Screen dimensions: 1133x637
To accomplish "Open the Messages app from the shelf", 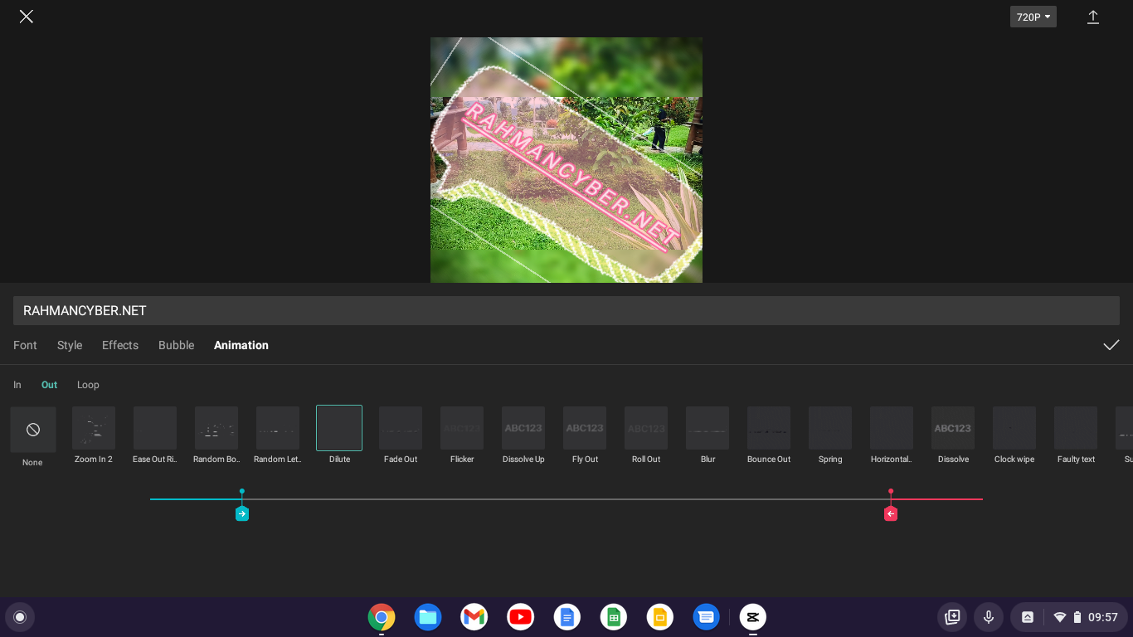I will 707,617.
